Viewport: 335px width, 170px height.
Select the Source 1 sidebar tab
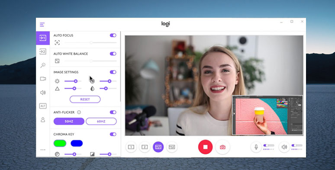click(43, 38)
